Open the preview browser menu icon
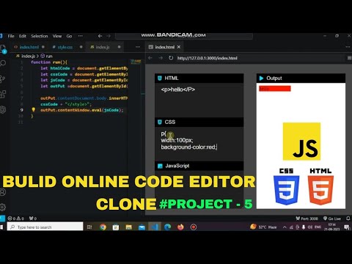 (x=349, y=58)
